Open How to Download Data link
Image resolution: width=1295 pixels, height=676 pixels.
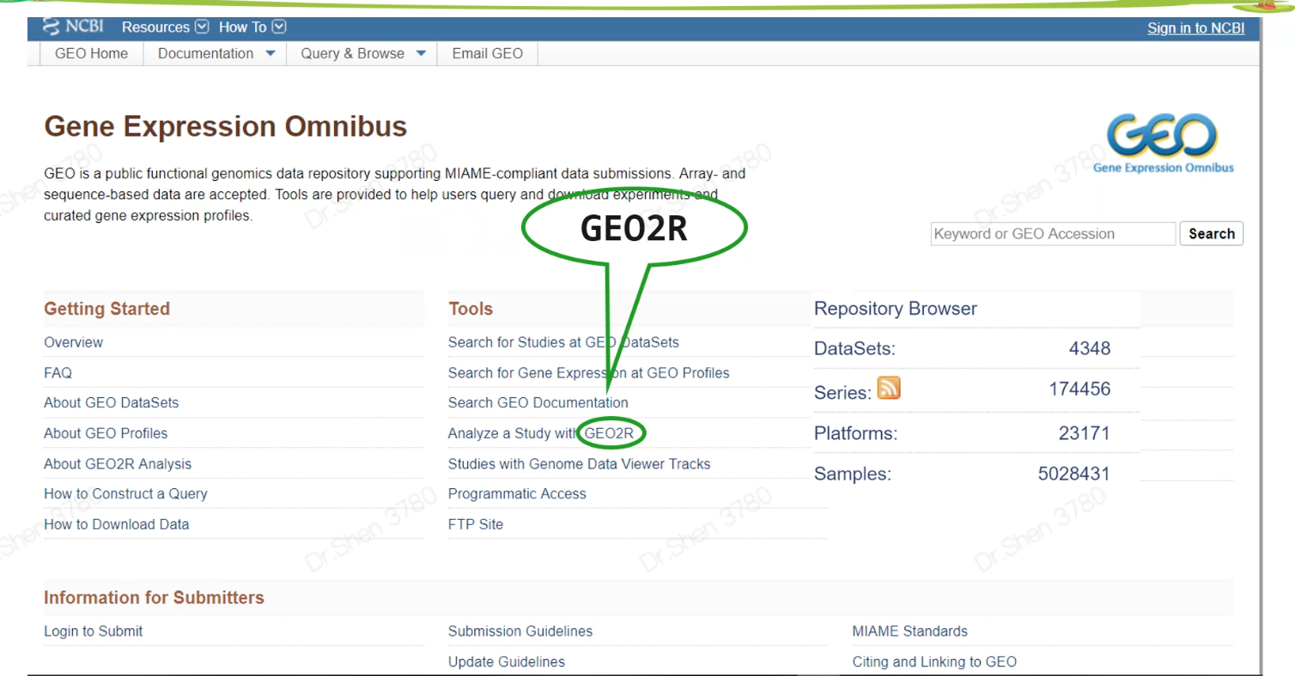coord(116,524)
